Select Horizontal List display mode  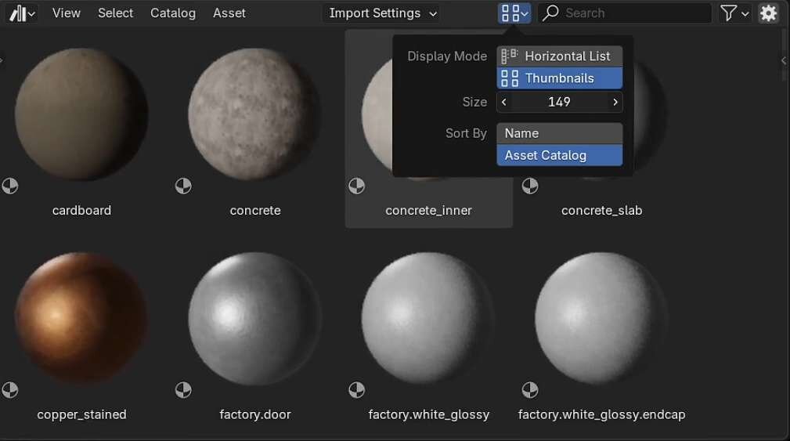(559, 56)
